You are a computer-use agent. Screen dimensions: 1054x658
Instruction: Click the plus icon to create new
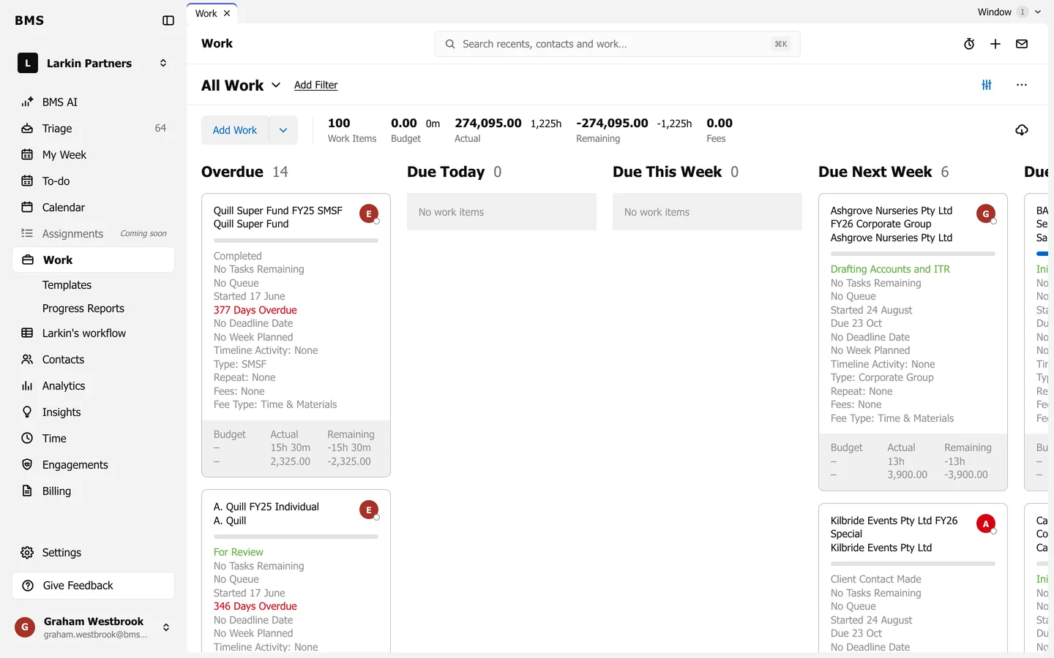(x=995, y=44)
